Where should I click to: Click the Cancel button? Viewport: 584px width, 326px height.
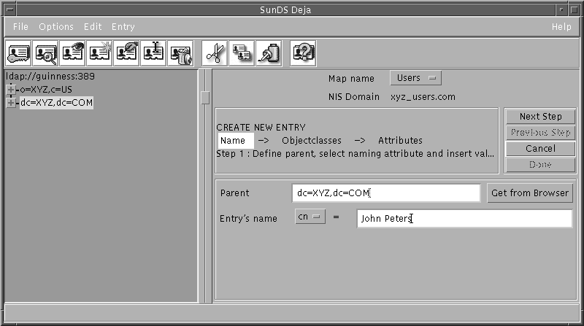tap(540, 149)
